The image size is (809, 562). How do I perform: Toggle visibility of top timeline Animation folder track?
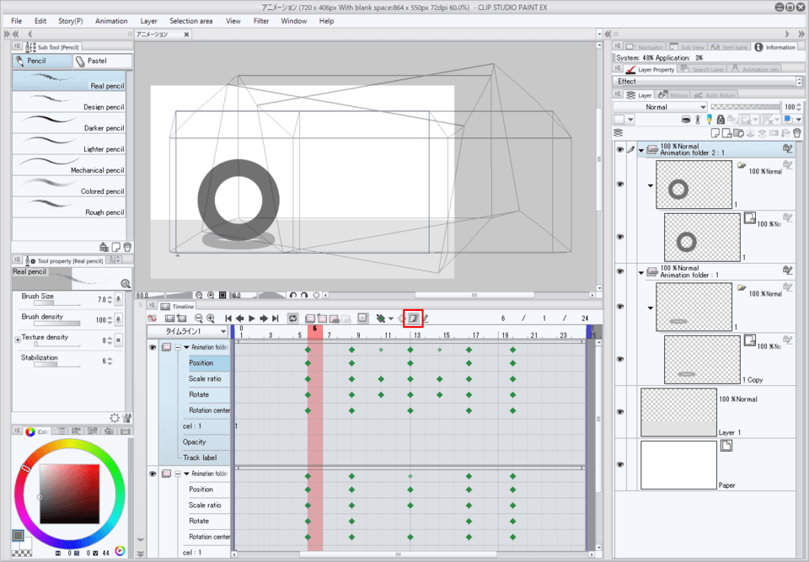coord(153,347)
